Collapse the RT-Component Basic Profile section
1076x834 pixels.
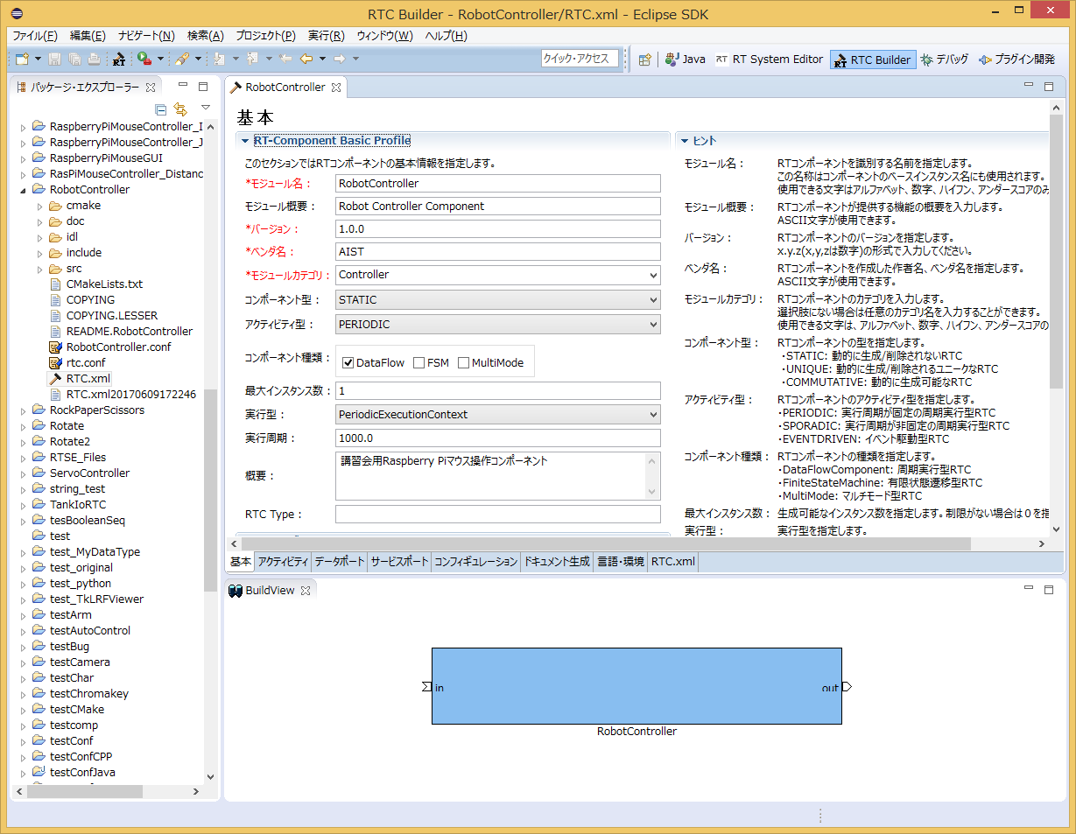(244, 141)
